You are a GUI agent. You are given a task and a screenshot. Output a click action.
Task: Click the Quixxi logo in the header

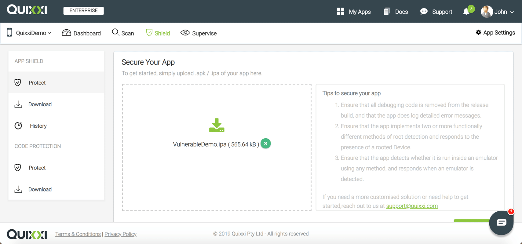(27, 10)
